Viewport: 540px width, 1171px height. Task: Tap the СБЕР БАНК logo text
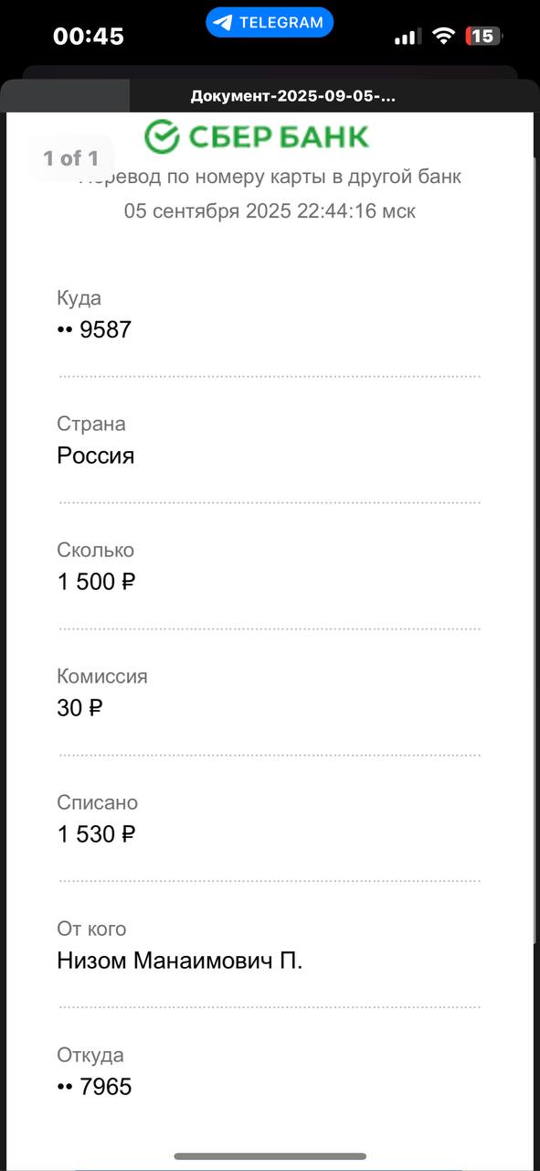click(x=279, y=137)
